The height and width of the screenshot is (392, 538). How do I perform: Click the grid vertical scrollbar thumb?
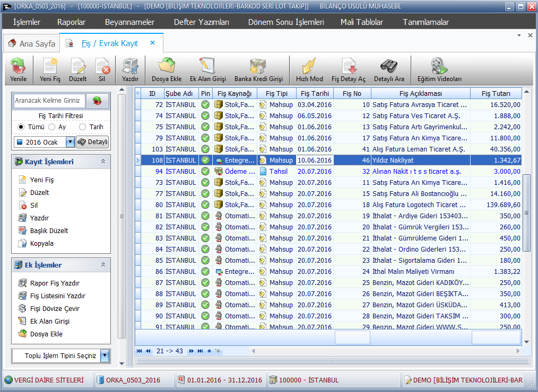(526, 213)
